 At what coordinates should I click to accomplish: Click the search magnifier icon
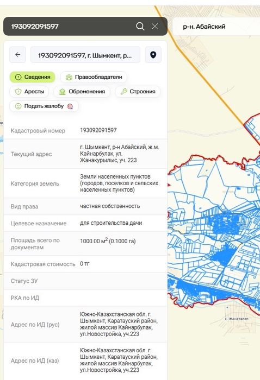[x=140, y=26]
